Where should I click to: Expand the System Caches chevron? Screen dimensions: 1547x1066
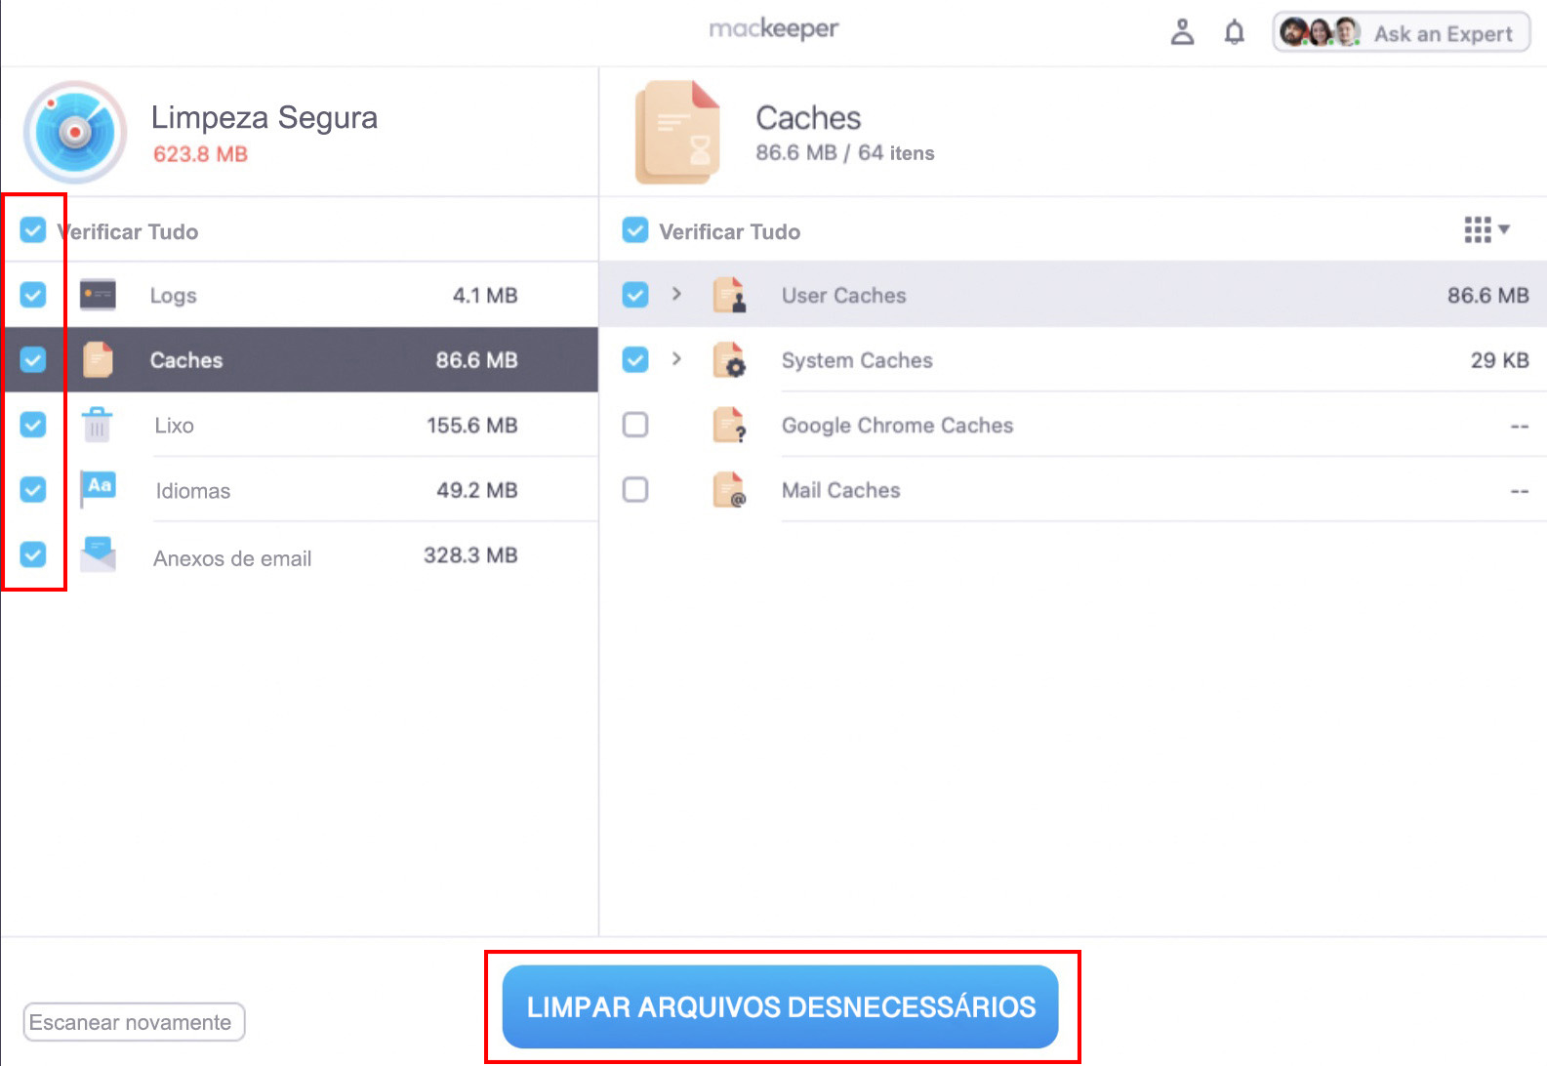click(x=676, y=358)
